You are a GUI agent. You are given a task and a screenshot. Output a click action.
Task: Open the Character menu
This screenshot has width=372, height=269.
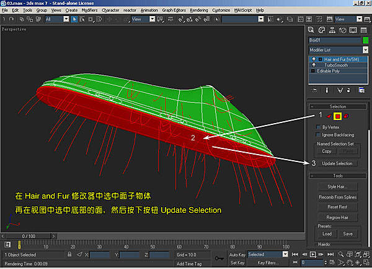pyautogui.click(x=110, y=10)
